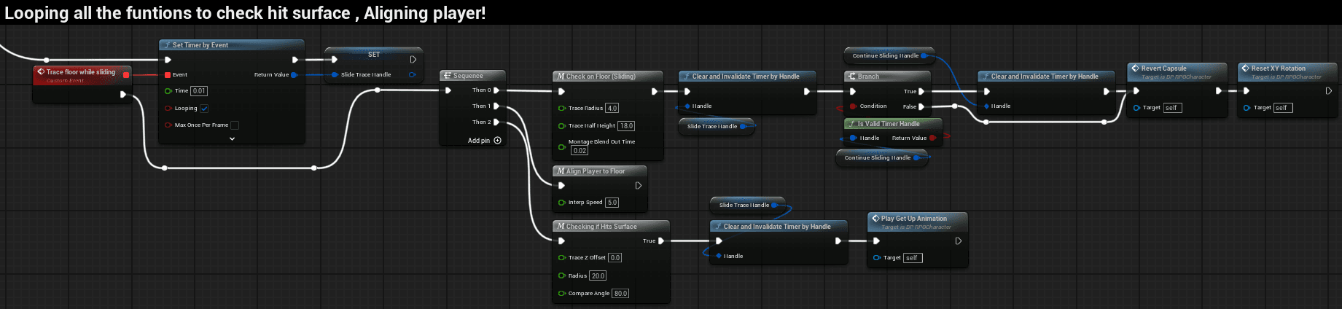
Task: Click the Branch node's True execution pin
Action: tap(921, 92)
